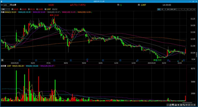The width and height of the screenshot is (198, 107).
Task: Click the MA(5) 382.20 volume average label
Action: click(x=18, y=66)
